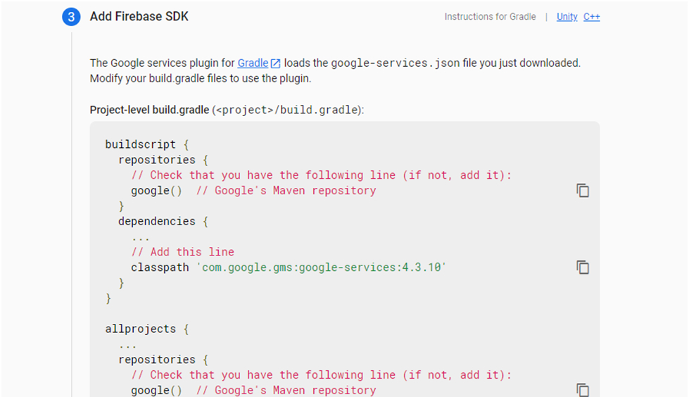Switch to C++ instructions
Screen dimensions: 689x397
click(591, 17)
